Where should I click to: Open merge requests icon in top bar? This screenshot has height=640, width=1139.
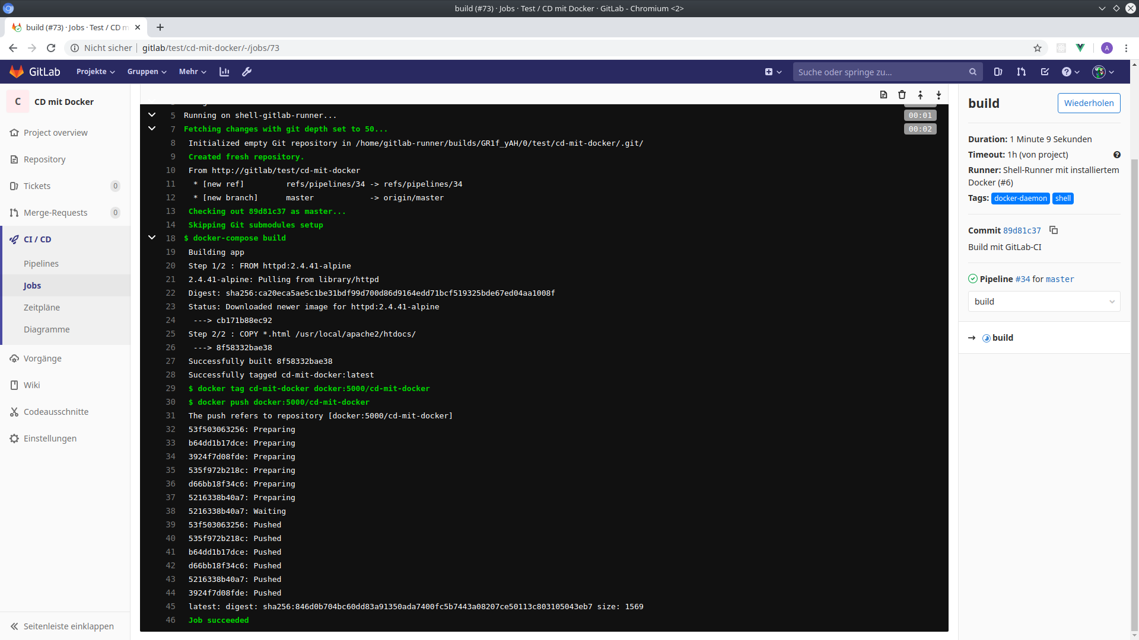click(1021, 72)
